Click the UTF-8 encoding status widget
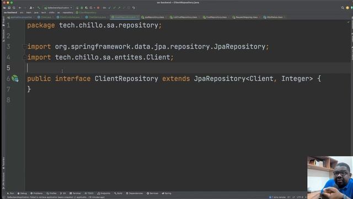The height and width of the screenshot is (199, 353). pos(300,197)
